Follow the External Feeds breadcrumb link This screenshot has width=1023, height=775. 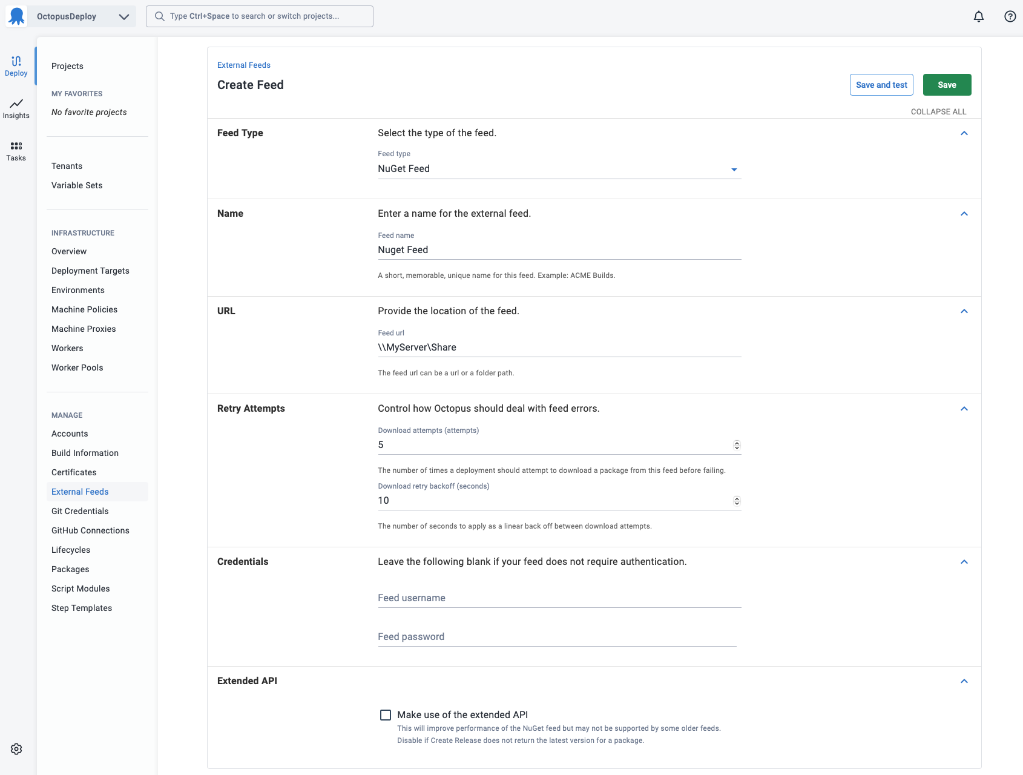click(x=244, y=65)
